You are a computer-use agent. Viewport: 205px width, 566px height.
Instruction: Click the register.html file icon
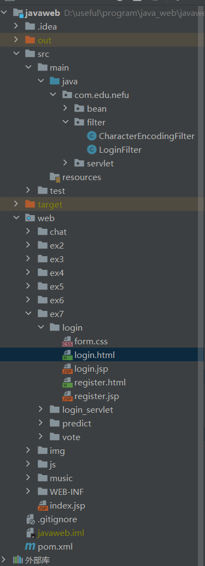click(x=67, y=383)
